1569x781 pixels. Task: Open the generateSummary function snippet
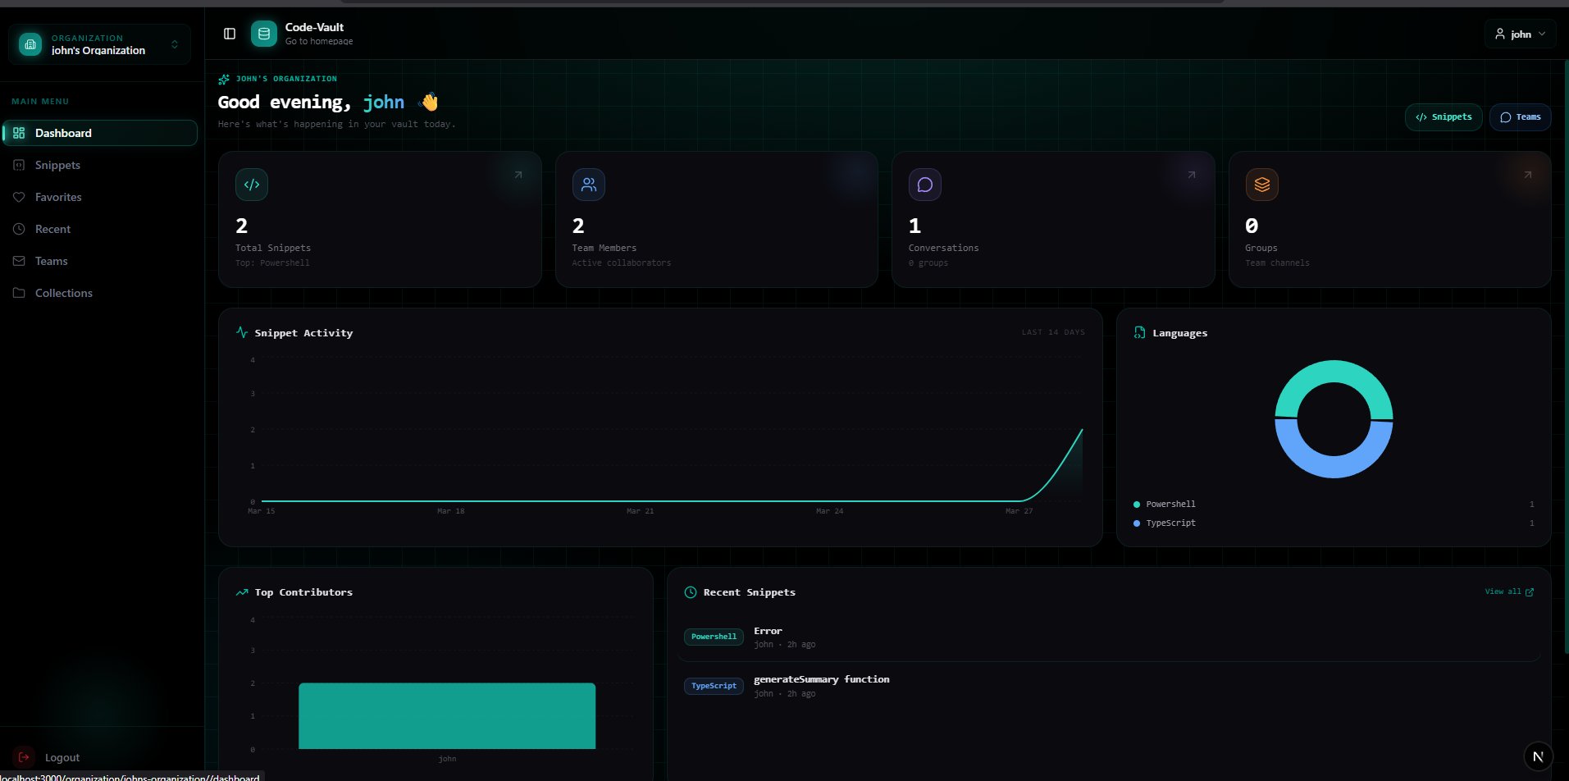click(x=1108, y=686)
